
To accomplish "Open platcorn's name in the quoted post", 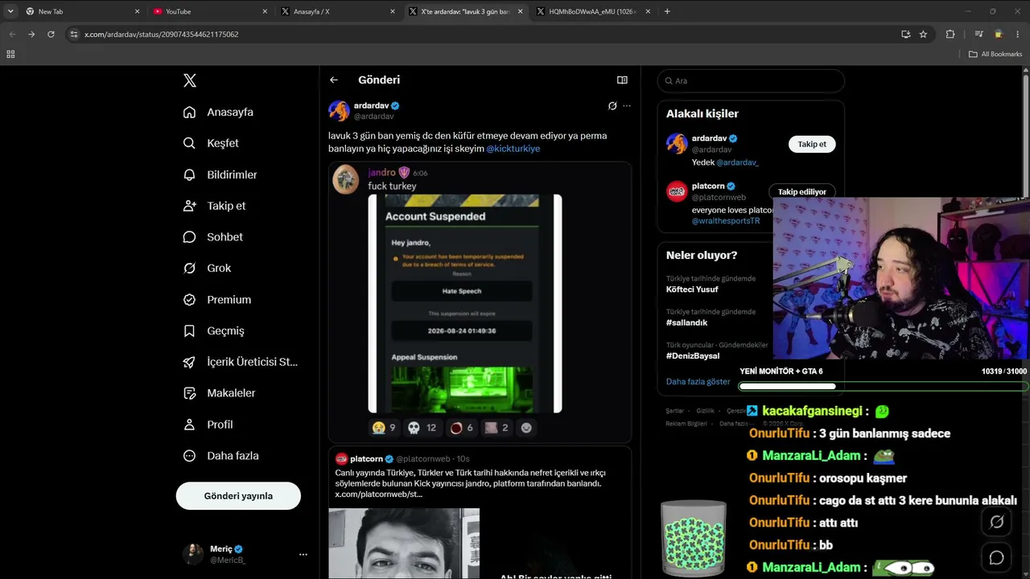I will (x=366, y=459).
